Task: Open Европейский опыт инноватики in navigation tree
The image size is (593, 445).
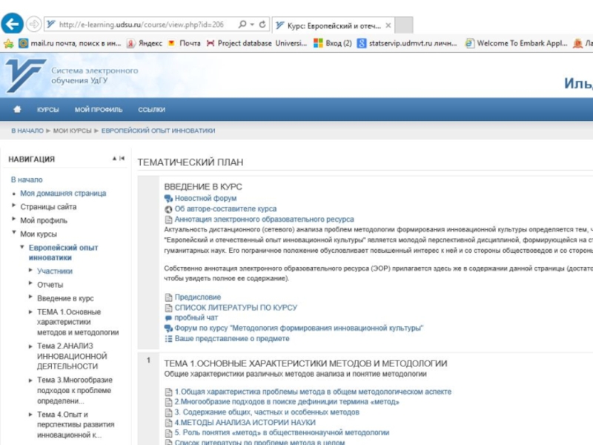Action: click(x=64, y=252)
